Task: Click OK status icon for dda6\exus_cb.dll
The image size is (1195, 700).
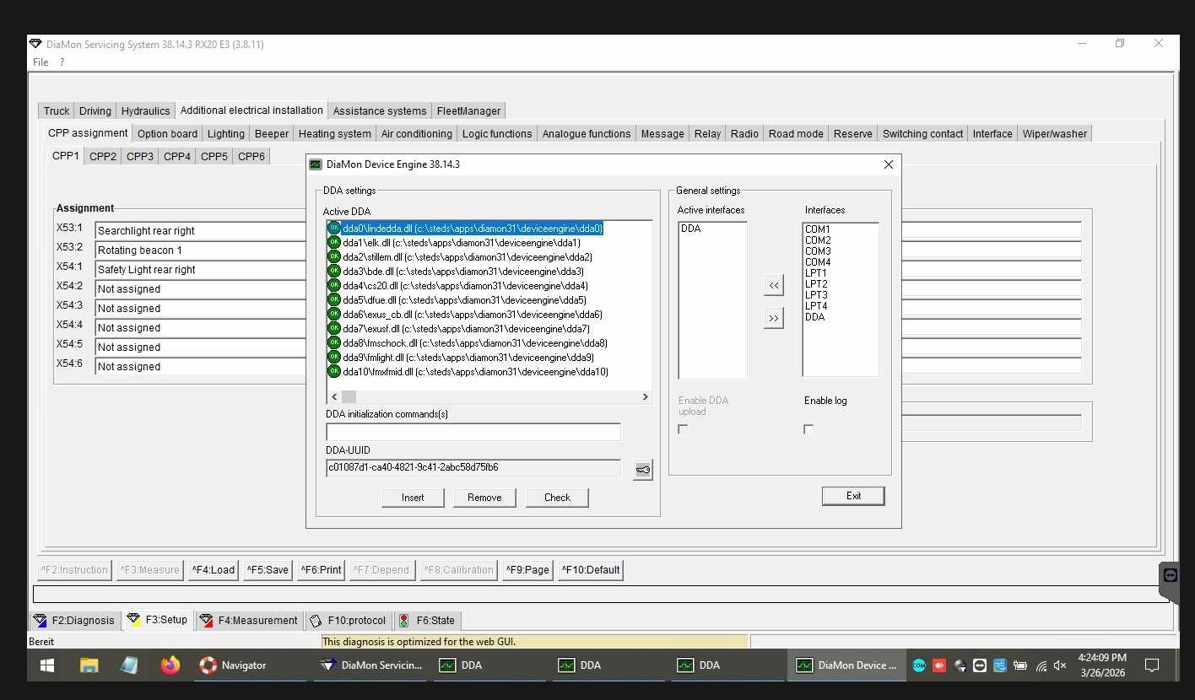Action: [x=334, y=315]
